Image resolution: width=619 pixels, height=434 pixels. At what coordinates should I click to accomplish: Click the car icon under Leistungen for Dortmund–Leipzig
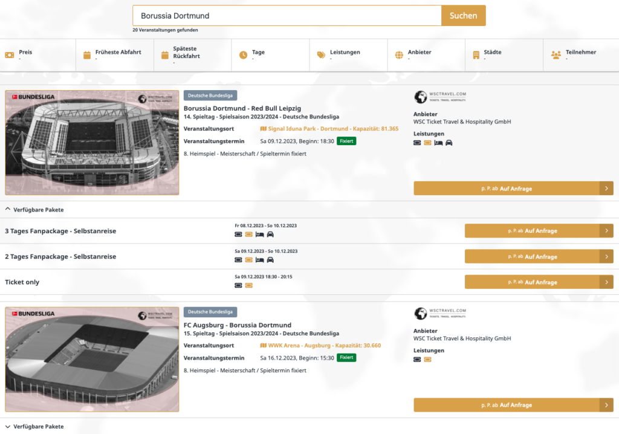point(449,143)
